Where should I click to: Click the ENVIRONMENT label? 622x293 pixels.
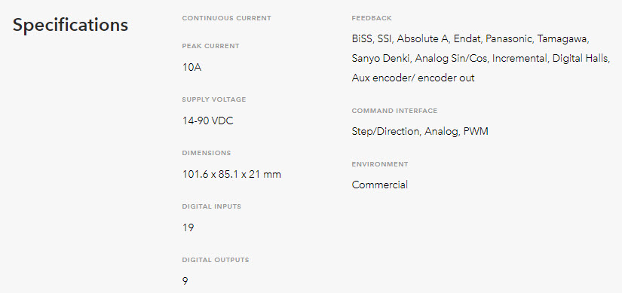coord(380,164)
